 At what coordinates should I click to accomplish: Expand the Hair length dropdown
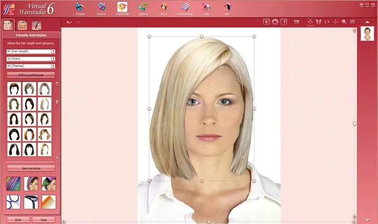pos(31,51)
